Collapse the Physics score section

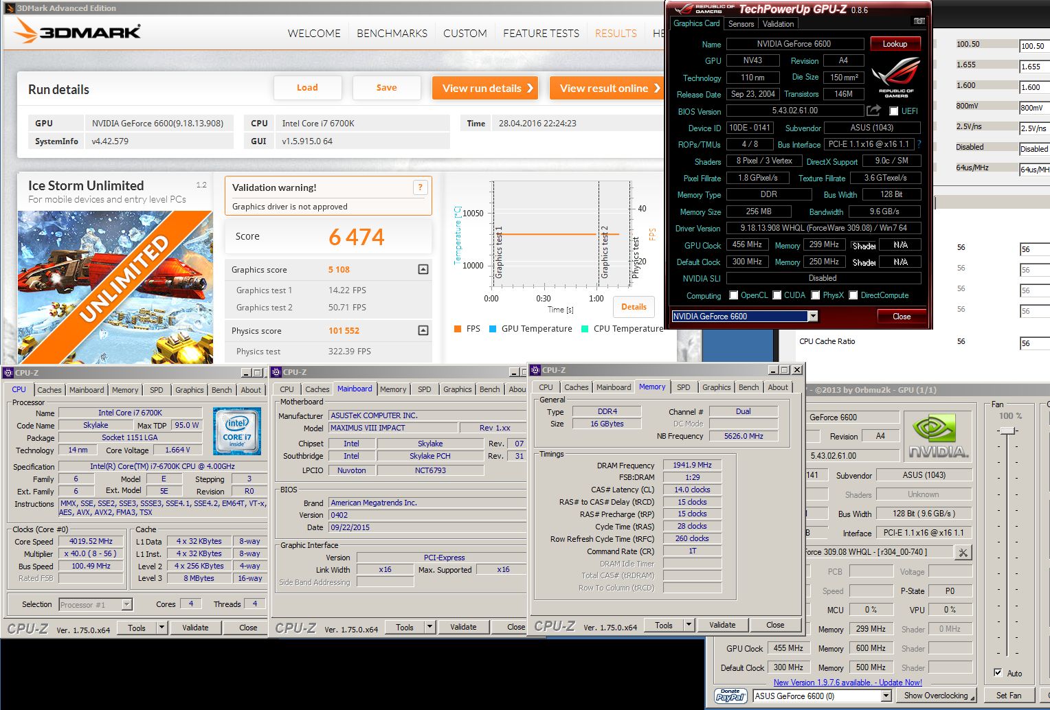pyautogui.click(x=423, y=330)
